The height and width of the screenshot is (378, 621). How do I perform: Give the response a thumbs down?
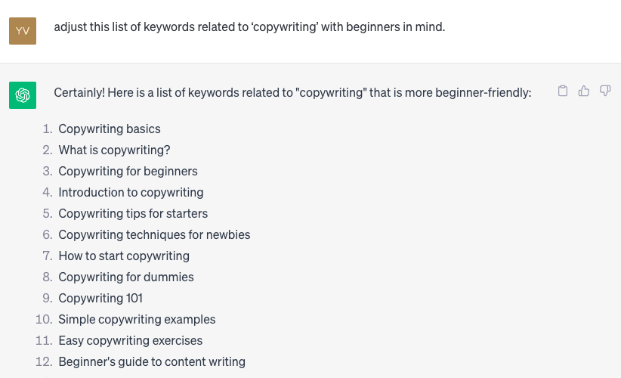click(x=605, y=91)
